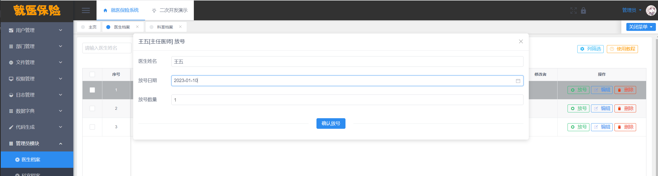Viewport: 658px width, 176px height.
Task: Open the 管理员 user dropdown
Action: [632, 10]
